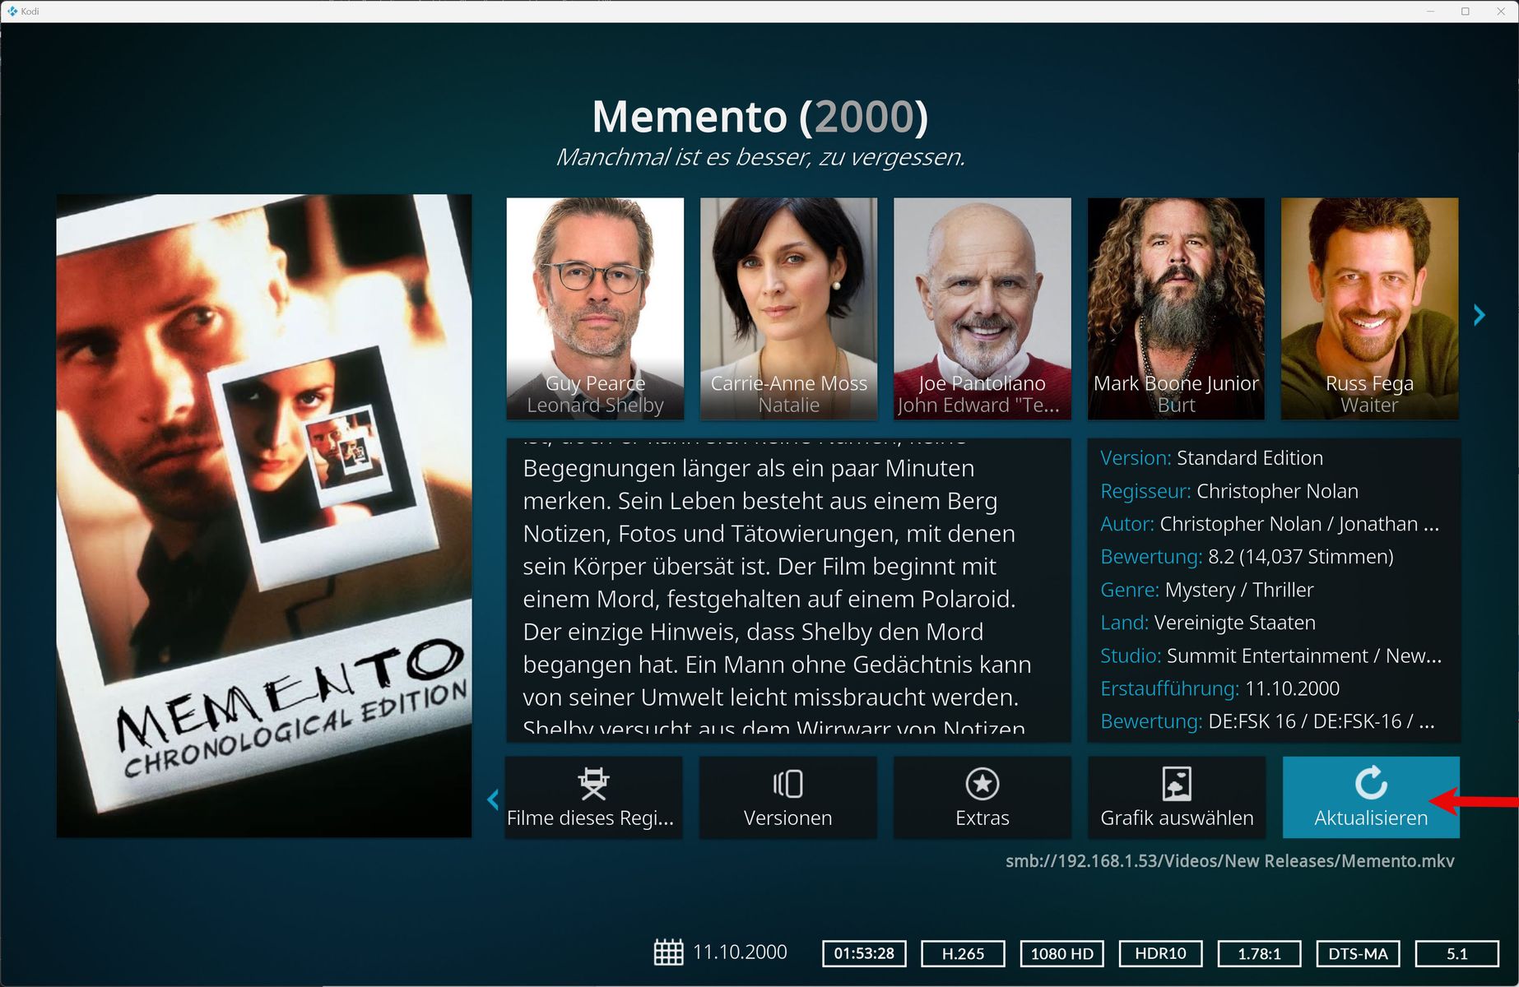This screenshot has height=987, width=1519.
Task: Open Filme dieses Regi... button
Action: click(x=593, y=797)
